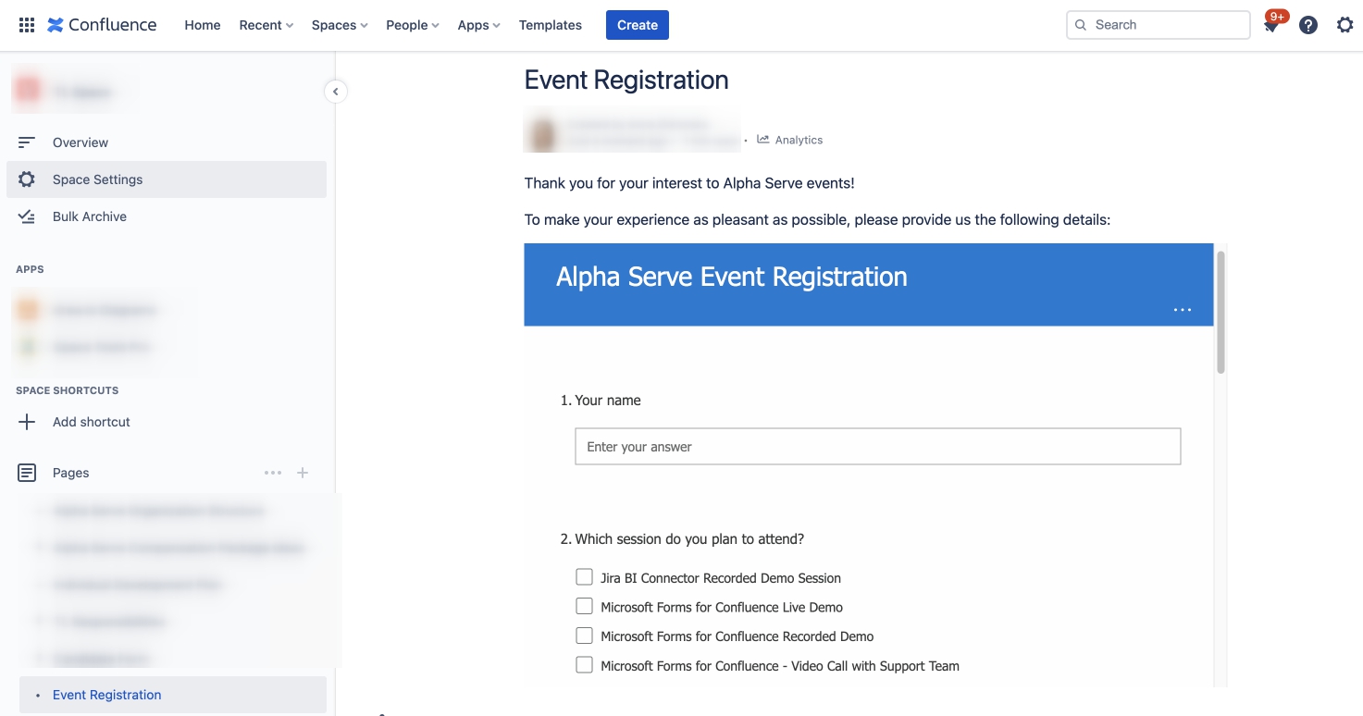The width and height of the screenshot is (1363, 716).
Task: Expand the Apps dropdown
Action: (x=478, y=25)
